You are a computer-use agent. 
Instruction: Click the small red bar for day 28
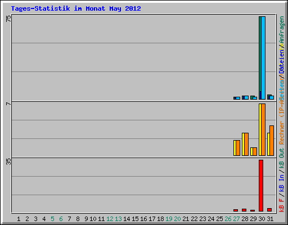pyautogui.click(x=244, y=210)
